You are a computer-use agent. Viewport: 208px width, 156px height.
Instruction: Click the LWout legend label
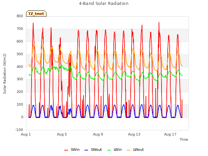pyautogui.click(x=138, y=149)
